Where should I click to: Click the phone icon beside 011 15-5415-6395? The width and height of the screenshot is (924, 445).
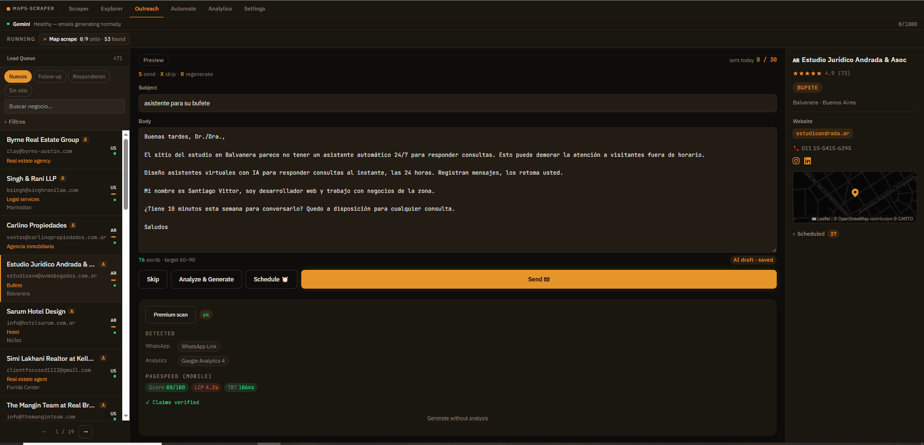pos(796,148)
